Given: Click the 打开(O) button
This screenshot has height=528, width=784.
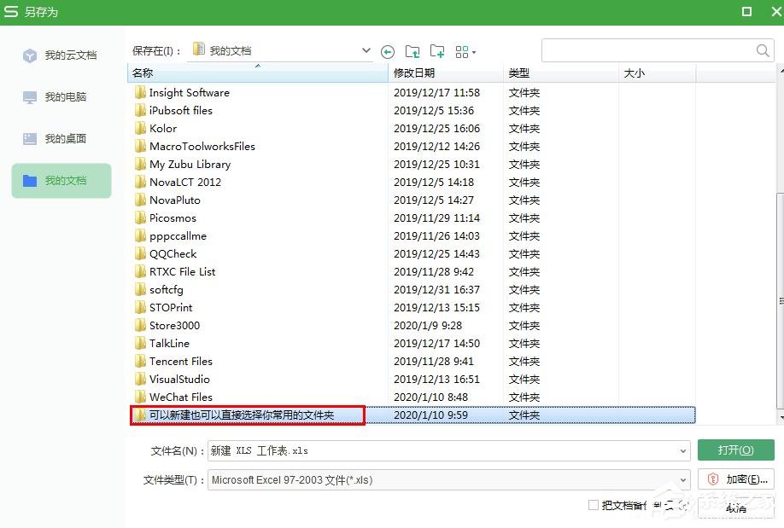Looking at the screenshot, I should point(735,450).
